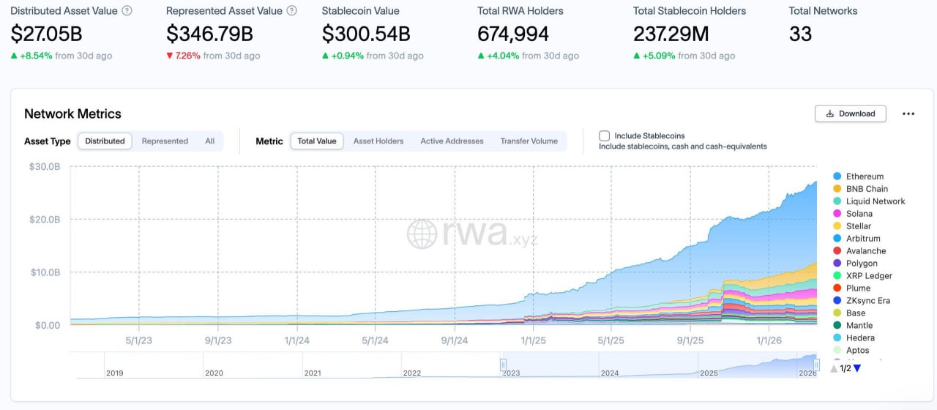Switch metric to Active Addresses
937x410 pixels.
pos(452,141)
